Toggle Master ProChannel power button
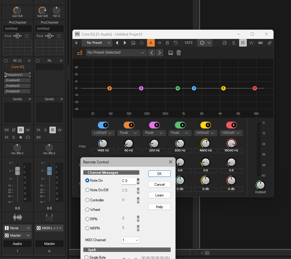Screen dimensions: 291x259 59,36
